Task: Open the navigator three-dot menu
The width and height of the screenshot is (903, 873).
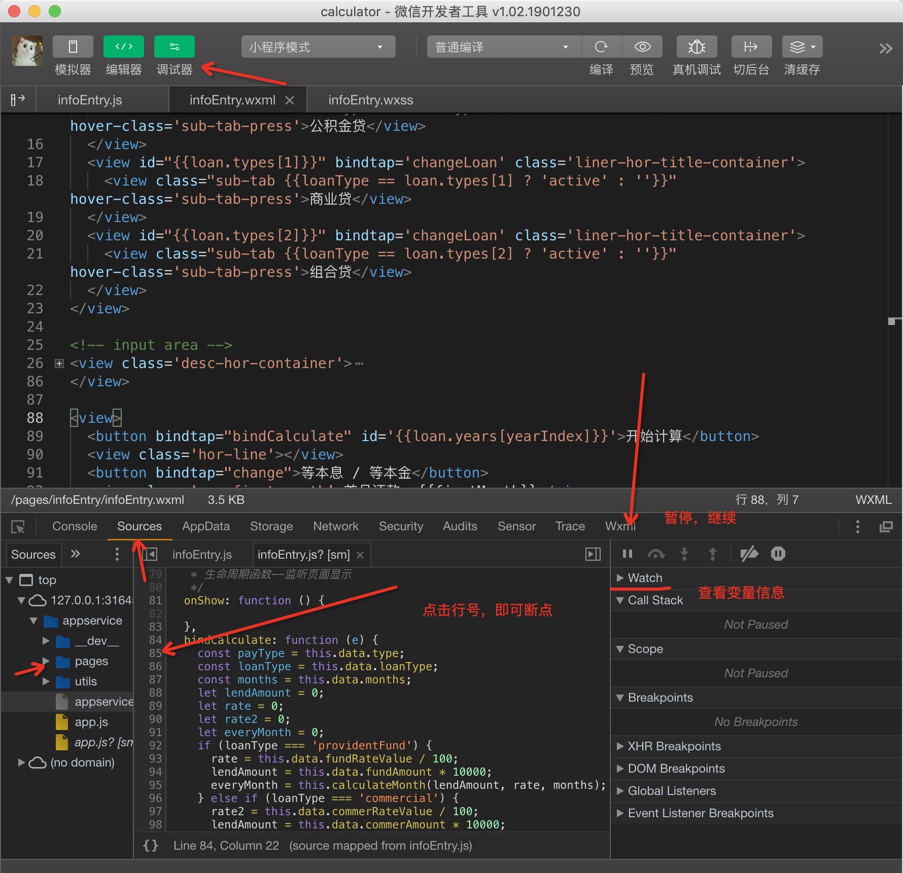Action: (x=117, y=554)
